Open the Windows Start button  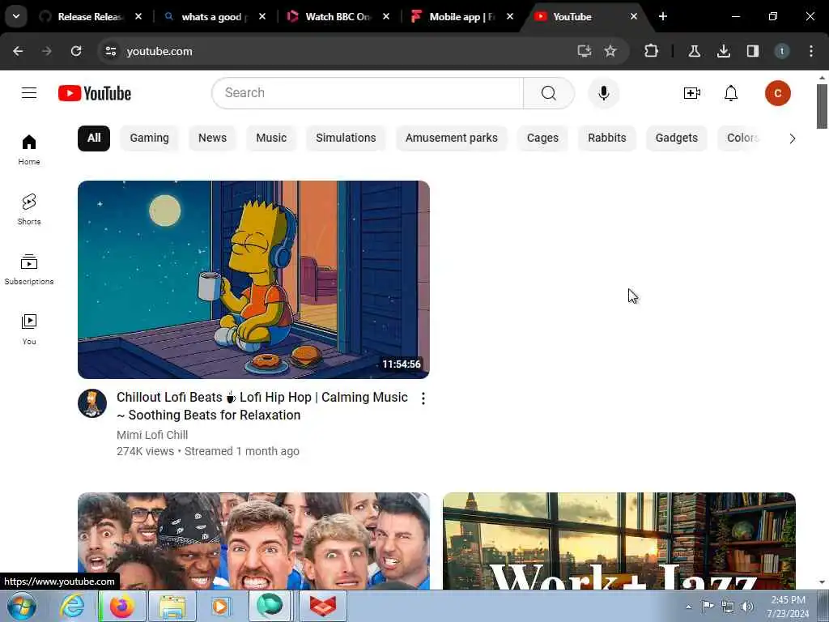coord(21,606)
